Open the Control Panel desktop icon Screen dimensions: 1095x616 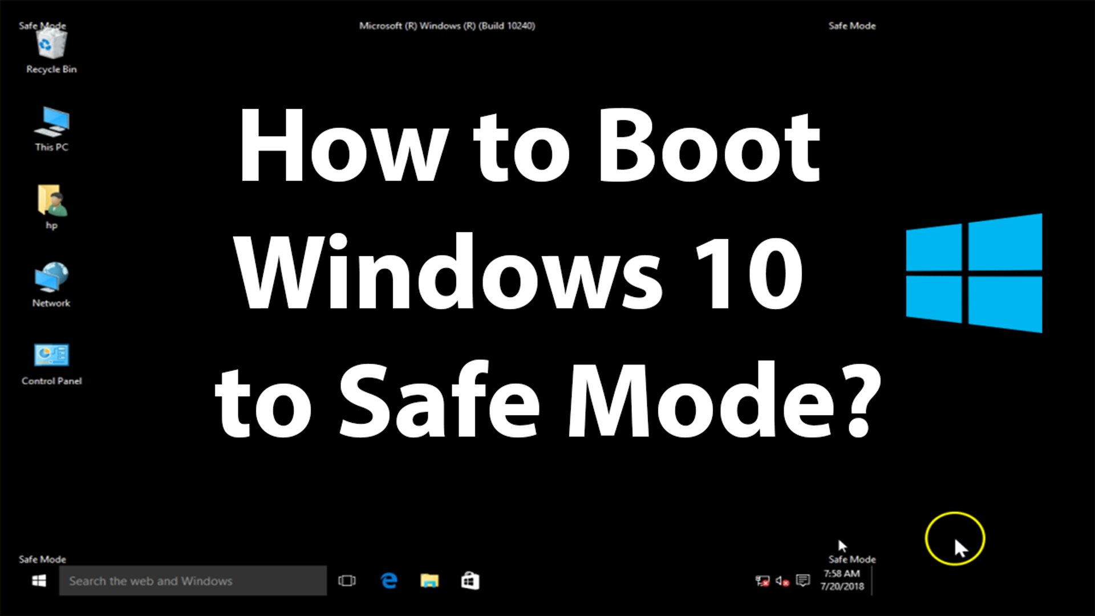pyautogui.click(x=51, y=355)
